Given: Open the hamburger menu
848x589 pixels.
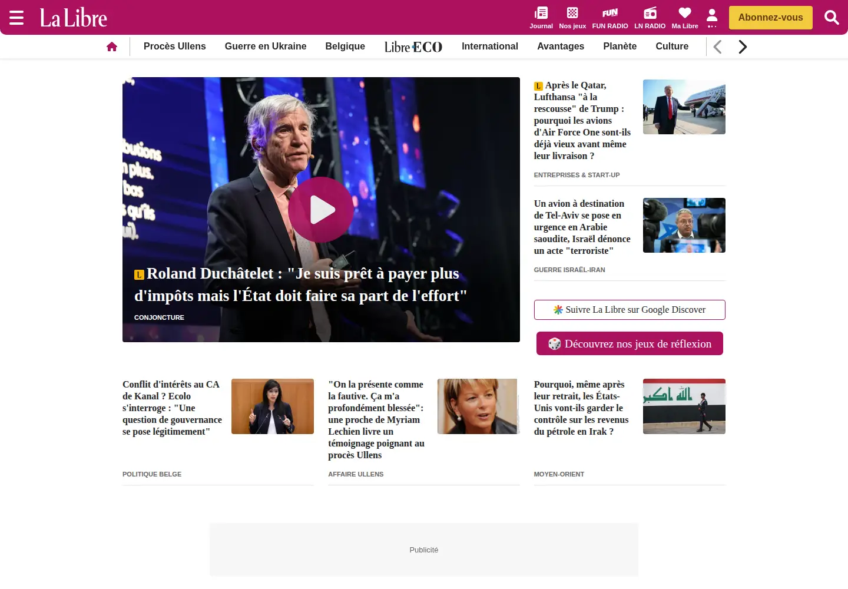Looking at the screenshot, I should pyautogui.click(x=16, y=18).
